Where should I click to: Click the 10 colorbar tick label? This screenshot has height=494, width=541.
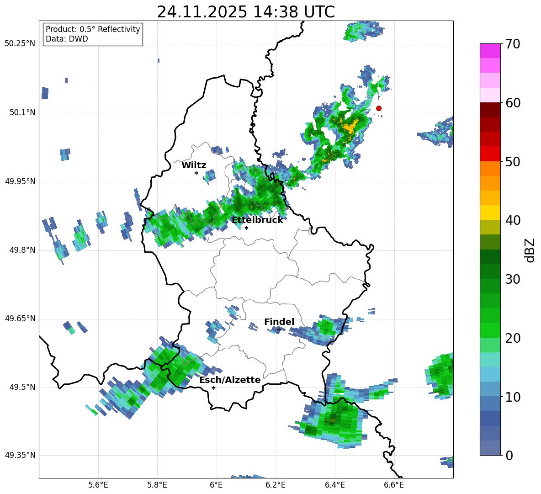coord(513,397)
